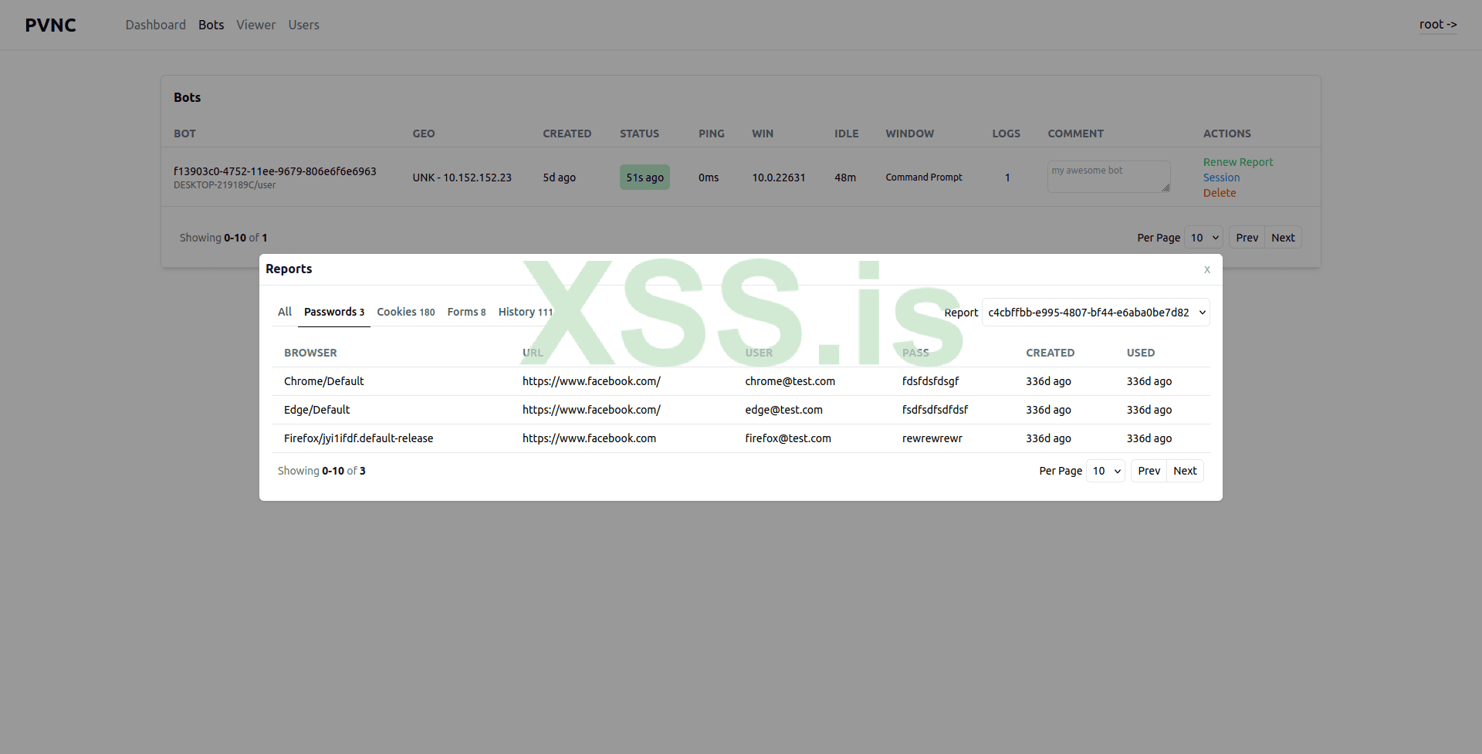Click the red Delete action link
1482x754 pixels.
pyautogui.click(x=1220, y=193)
